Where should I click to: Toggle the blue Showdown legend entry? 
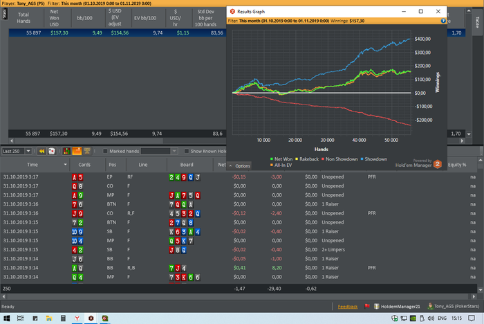[x=373, y=159]
